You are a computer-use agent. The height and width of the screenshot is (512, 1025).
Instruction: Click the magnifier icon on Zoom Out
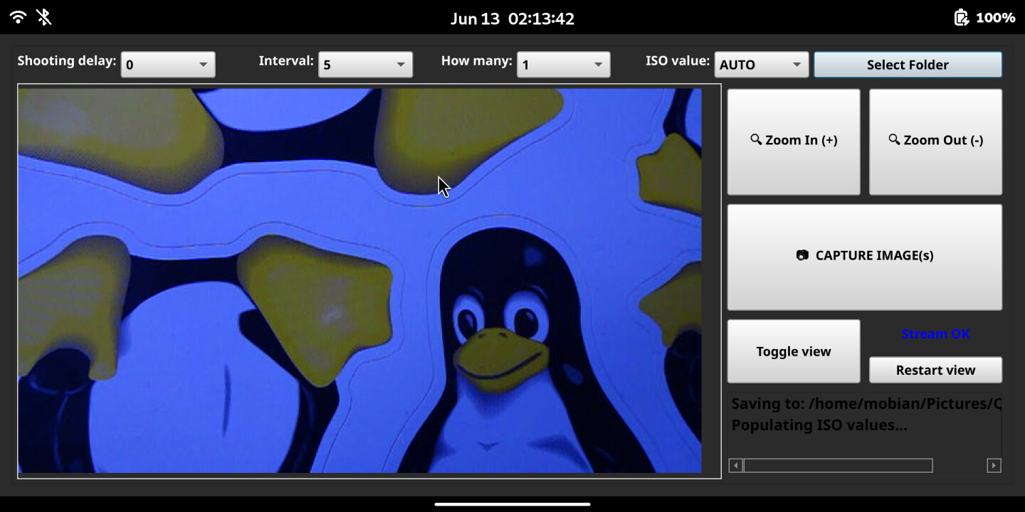[894, 139]
